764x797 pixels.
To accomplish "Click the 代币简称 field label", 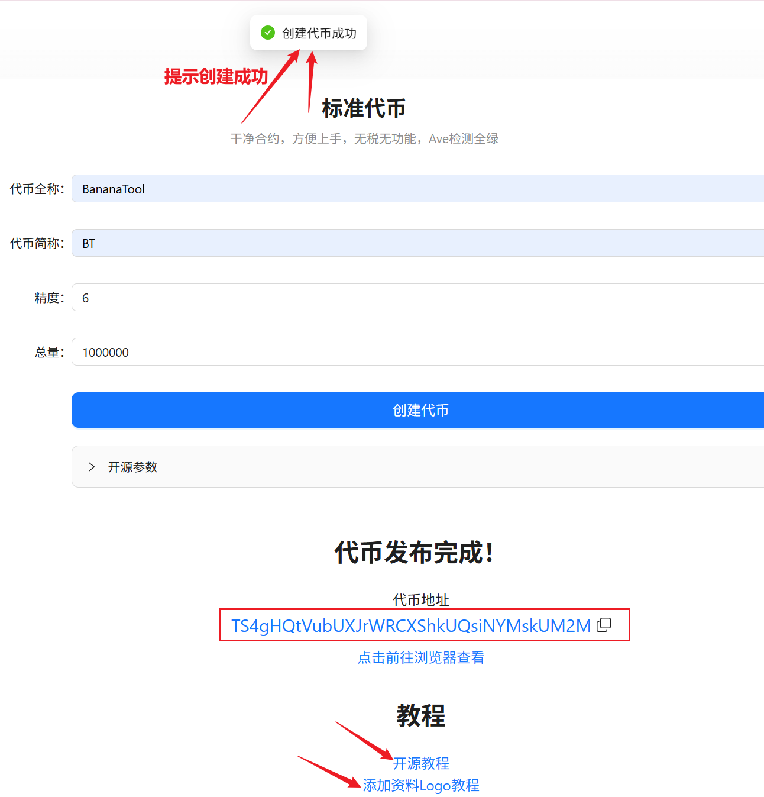I will 37,243.
